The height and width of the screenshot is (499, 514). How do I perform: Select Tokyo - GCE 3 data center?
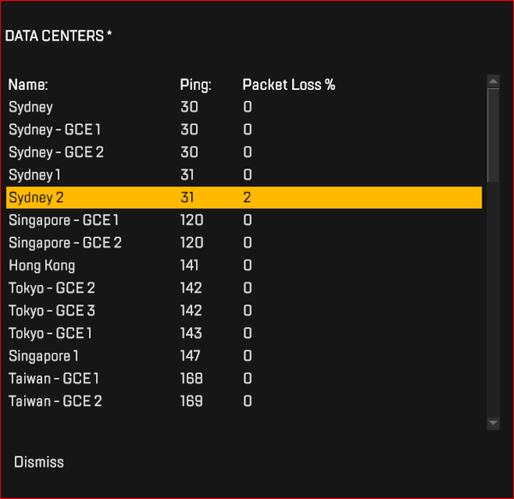point(51,311)
